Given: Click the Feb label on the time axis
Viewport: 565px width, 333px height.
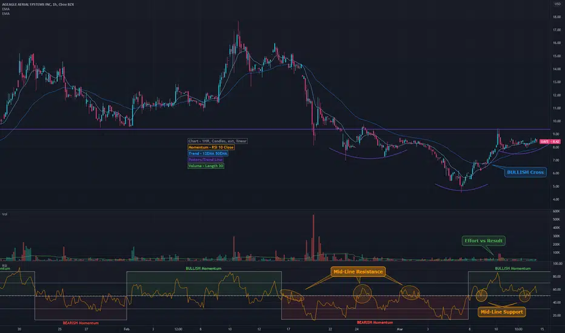Looking at the screenshot, I should (126, 329).
